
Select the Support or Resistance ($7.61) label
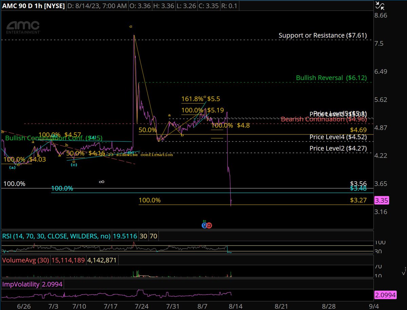pos(323,35)
